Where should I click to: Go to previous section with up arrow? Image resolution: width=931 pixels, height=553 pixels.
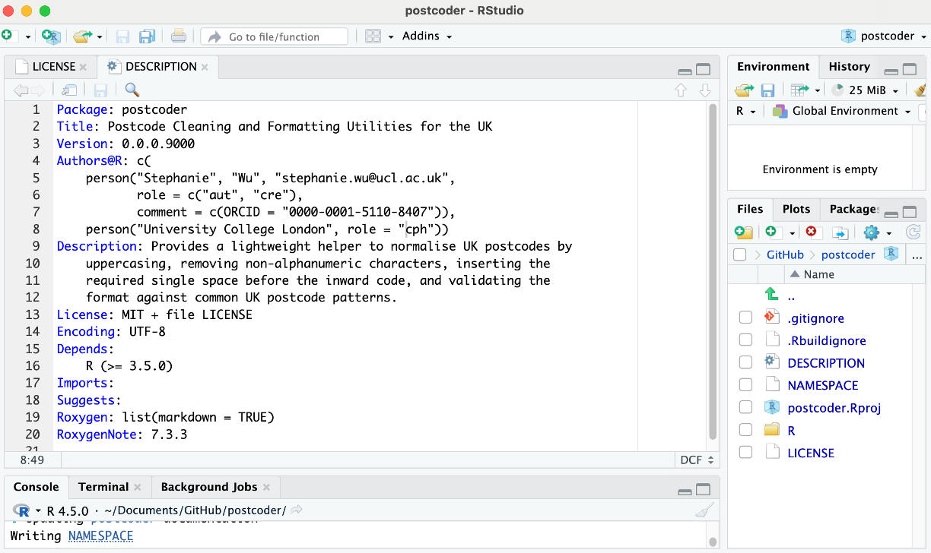681,90
